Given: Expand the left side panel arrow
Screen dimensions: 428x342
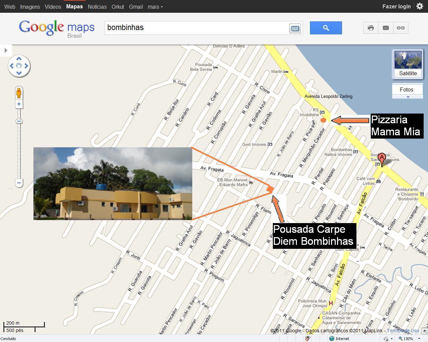Looking at the screenshot, I should [6, 50].
